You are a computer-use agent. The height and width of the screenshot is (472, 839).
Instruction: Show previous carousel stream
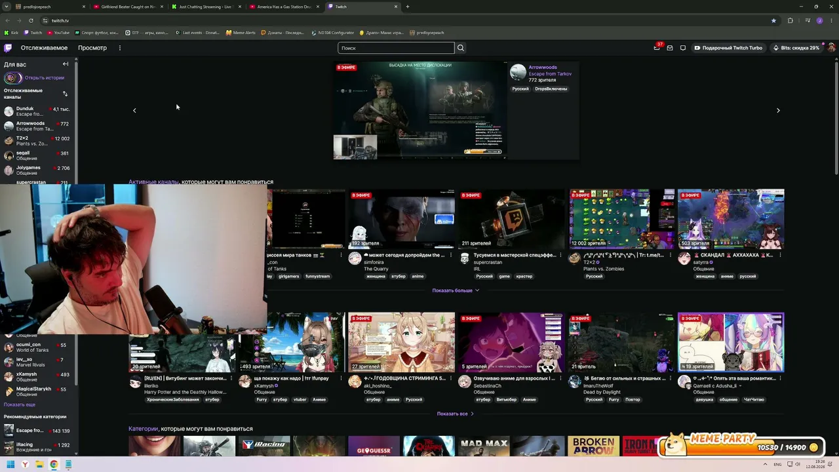134,110
